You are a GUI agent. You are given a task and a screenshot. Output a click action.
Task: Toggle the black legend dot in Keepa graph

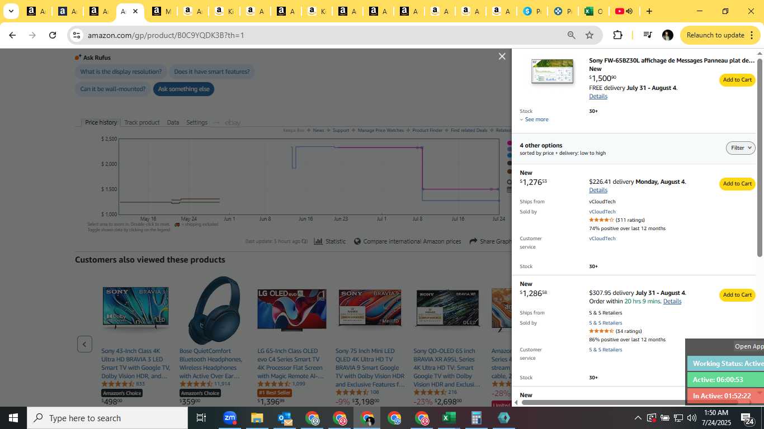(510, 163)
